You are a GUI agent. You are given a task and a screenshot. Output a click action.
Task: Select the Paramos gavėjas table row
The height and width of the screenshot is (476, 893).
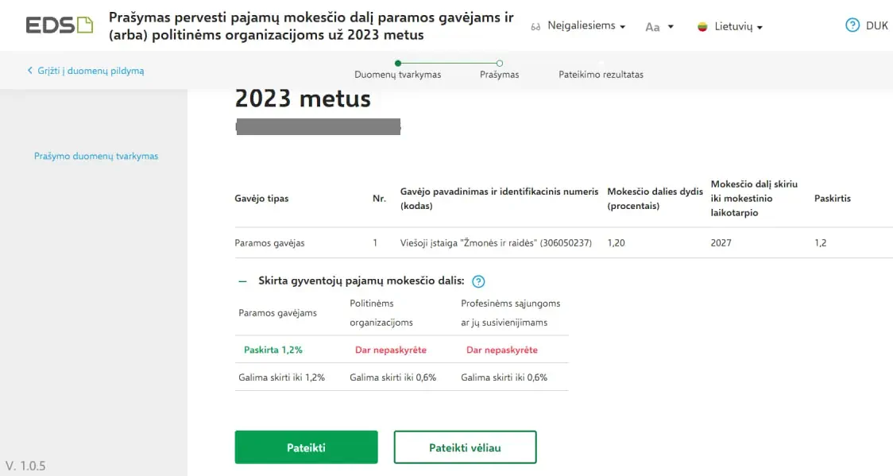tap(563, 242)
